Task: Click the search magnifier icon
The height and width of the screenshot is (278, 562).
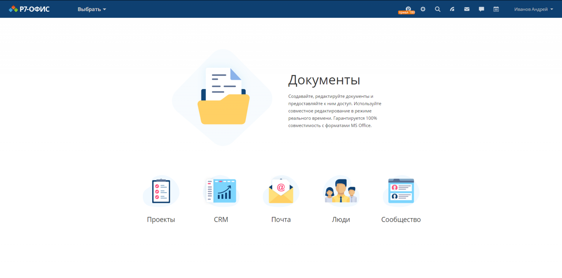Action: 438,9
